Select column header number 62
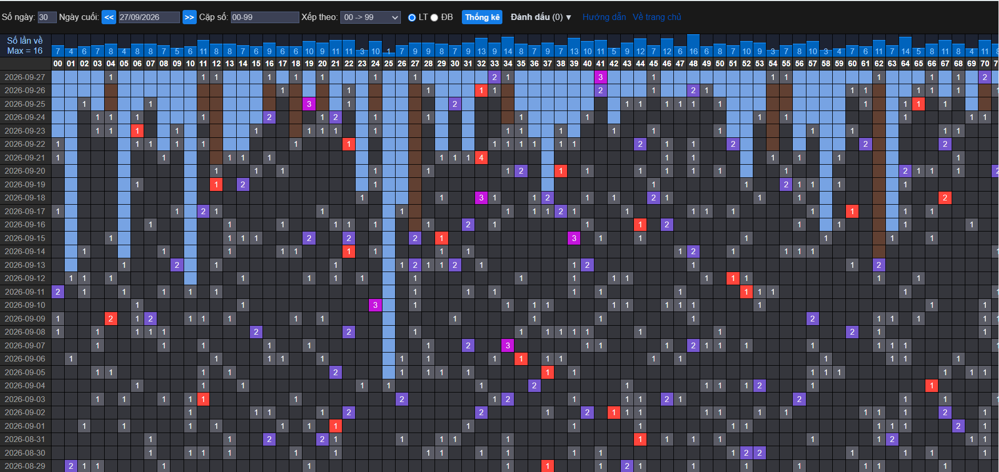 (879, 64)
